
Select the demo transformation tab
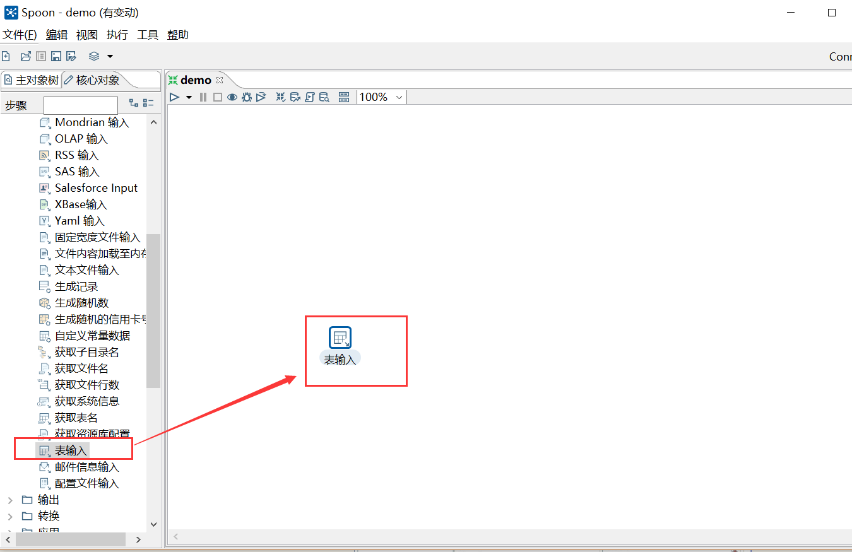[x=196, y=80]
